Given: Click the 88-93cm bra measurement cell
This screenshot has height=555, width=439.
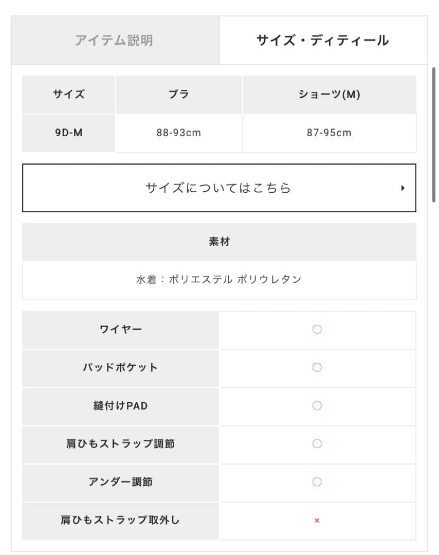Looking at the screenshot, I should pos(179,133).
